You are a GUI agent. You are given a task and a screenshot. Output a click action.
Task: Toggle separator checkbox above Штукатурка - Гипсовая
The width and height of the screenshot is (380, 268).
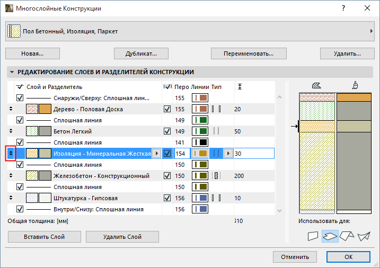point(20,187)
